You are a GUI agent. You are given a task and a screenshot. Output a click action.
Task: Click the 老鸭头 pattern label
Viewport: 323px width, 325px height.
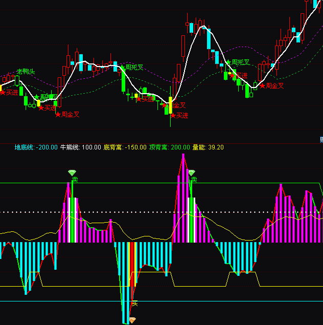26,71
